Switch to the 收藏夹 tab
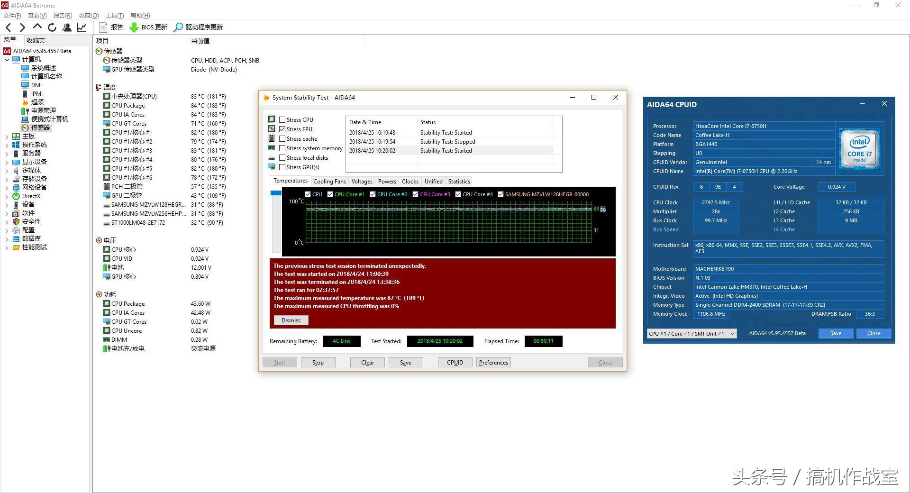The image size is (910, 493). tap(36, 41)
